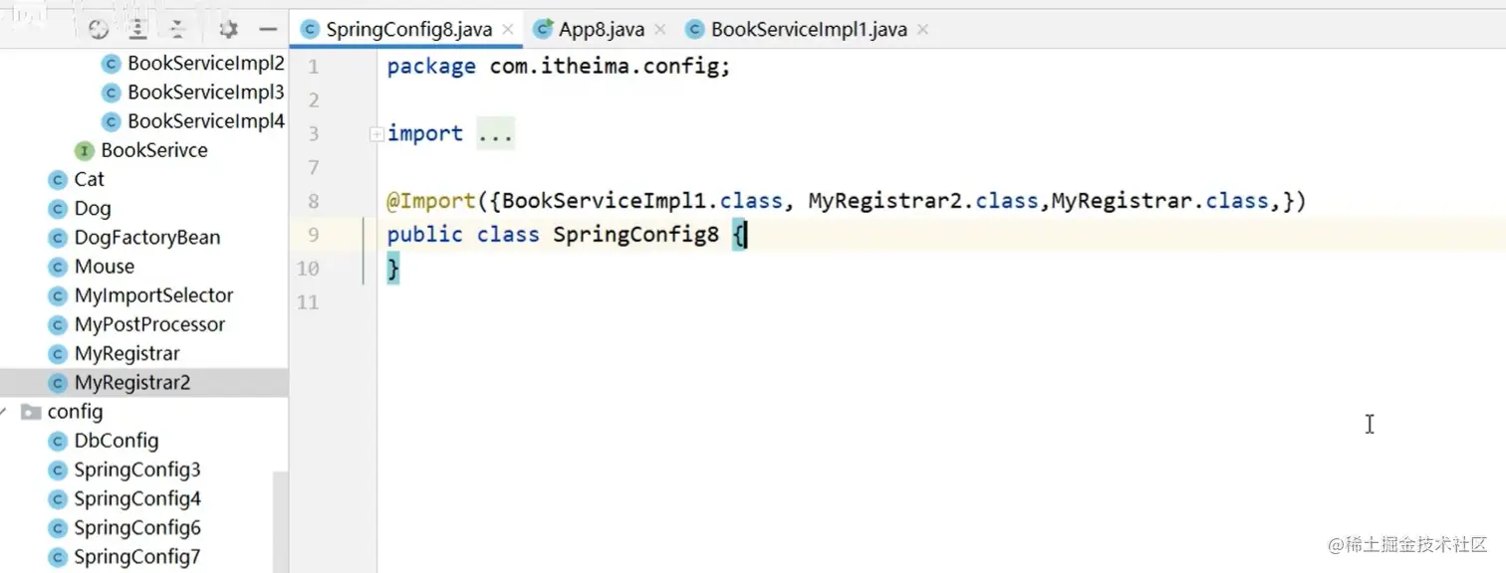This screenshot has width=1506, height=573.
Task: Click the class icon on SpringConfig8.java tab
Action: coord(310,29)
